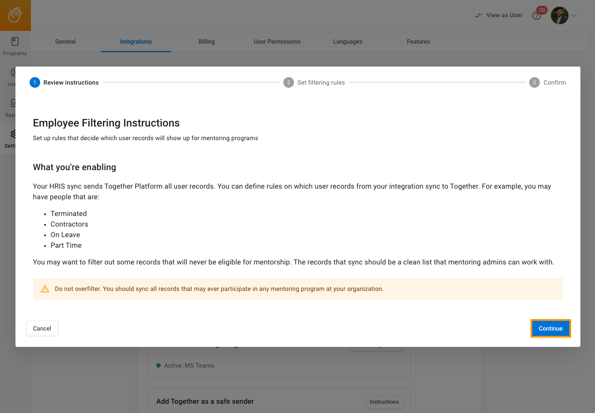Open the Languages tab
595x413 pixels.
pos(347,41)
